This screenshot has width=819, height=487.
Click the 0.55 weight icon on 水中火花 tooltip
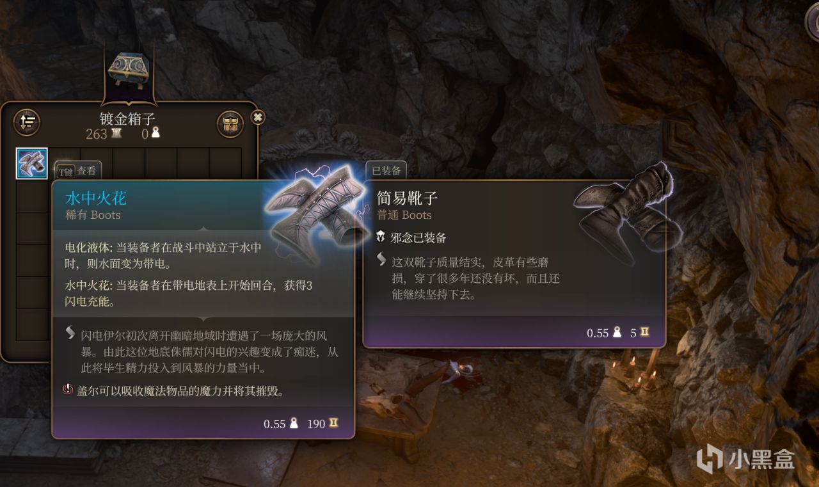click(294, 424)
